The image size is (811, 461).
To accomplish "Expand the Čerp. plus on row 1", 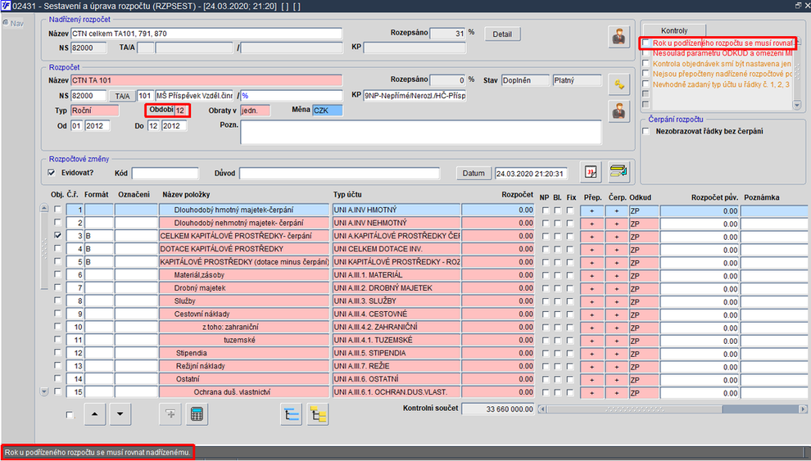I will coord(617,210).
